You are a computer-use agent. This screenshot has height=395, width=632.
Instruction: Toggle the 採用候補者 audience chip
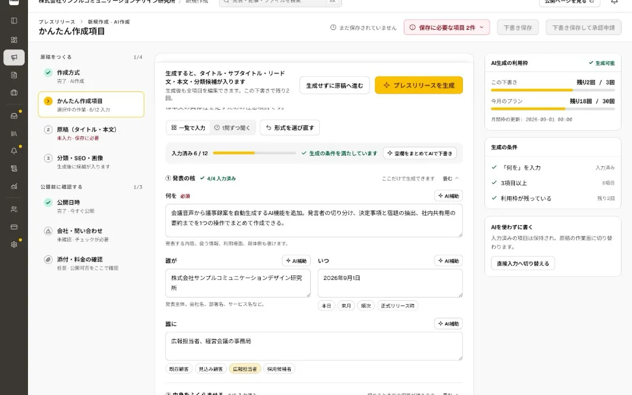click(x=280, y=369)
